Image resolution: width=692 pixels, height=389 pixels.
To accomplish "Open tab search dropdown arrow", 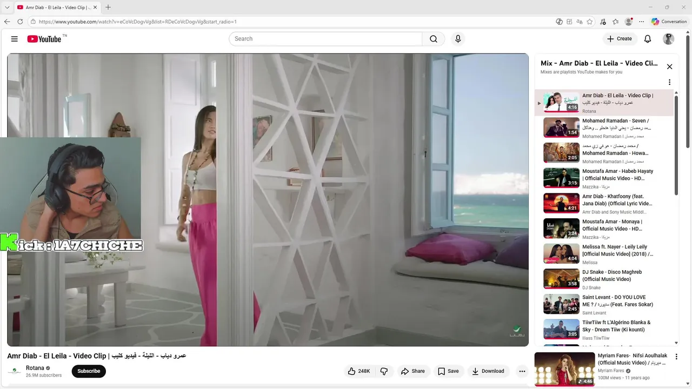I will coord(6,7).
